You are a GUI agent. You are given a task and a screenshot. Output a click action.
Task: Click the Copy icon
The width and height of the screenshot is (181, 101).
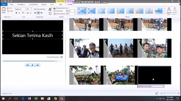click(8, 11)
